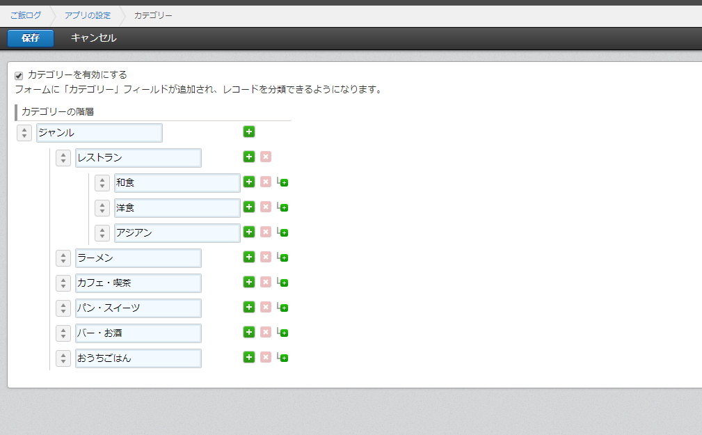Click the reorder handle for アジアン
The image size is (702, 435).
(102, 233)
